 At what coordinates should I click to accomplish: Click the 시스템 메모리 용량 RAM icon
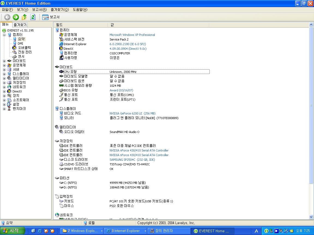click(61, 85)
